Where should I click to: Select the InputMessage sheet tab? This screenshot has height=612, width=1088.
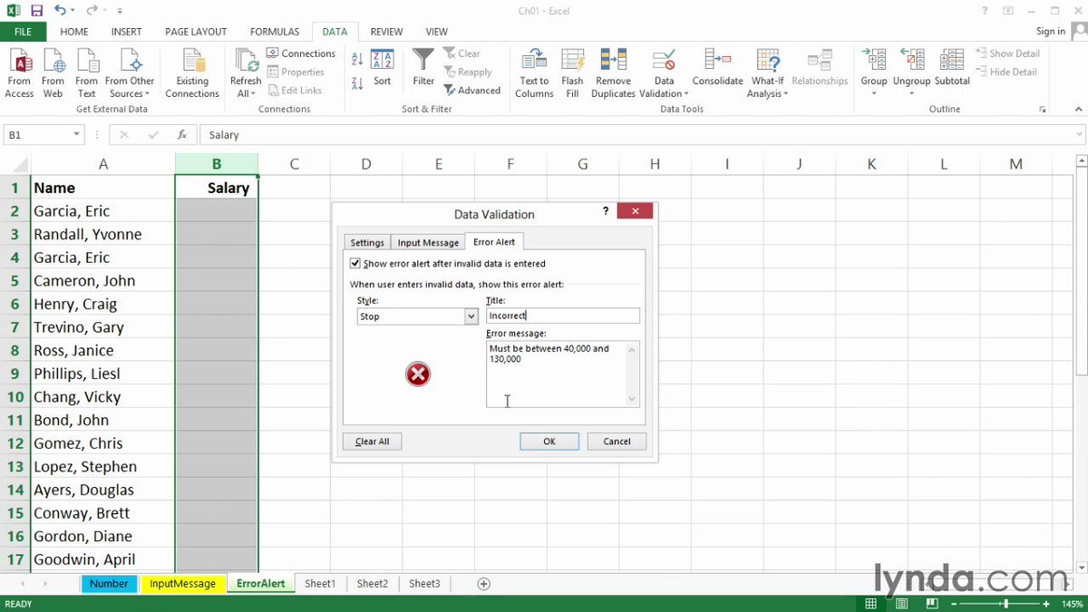[183, 584]
